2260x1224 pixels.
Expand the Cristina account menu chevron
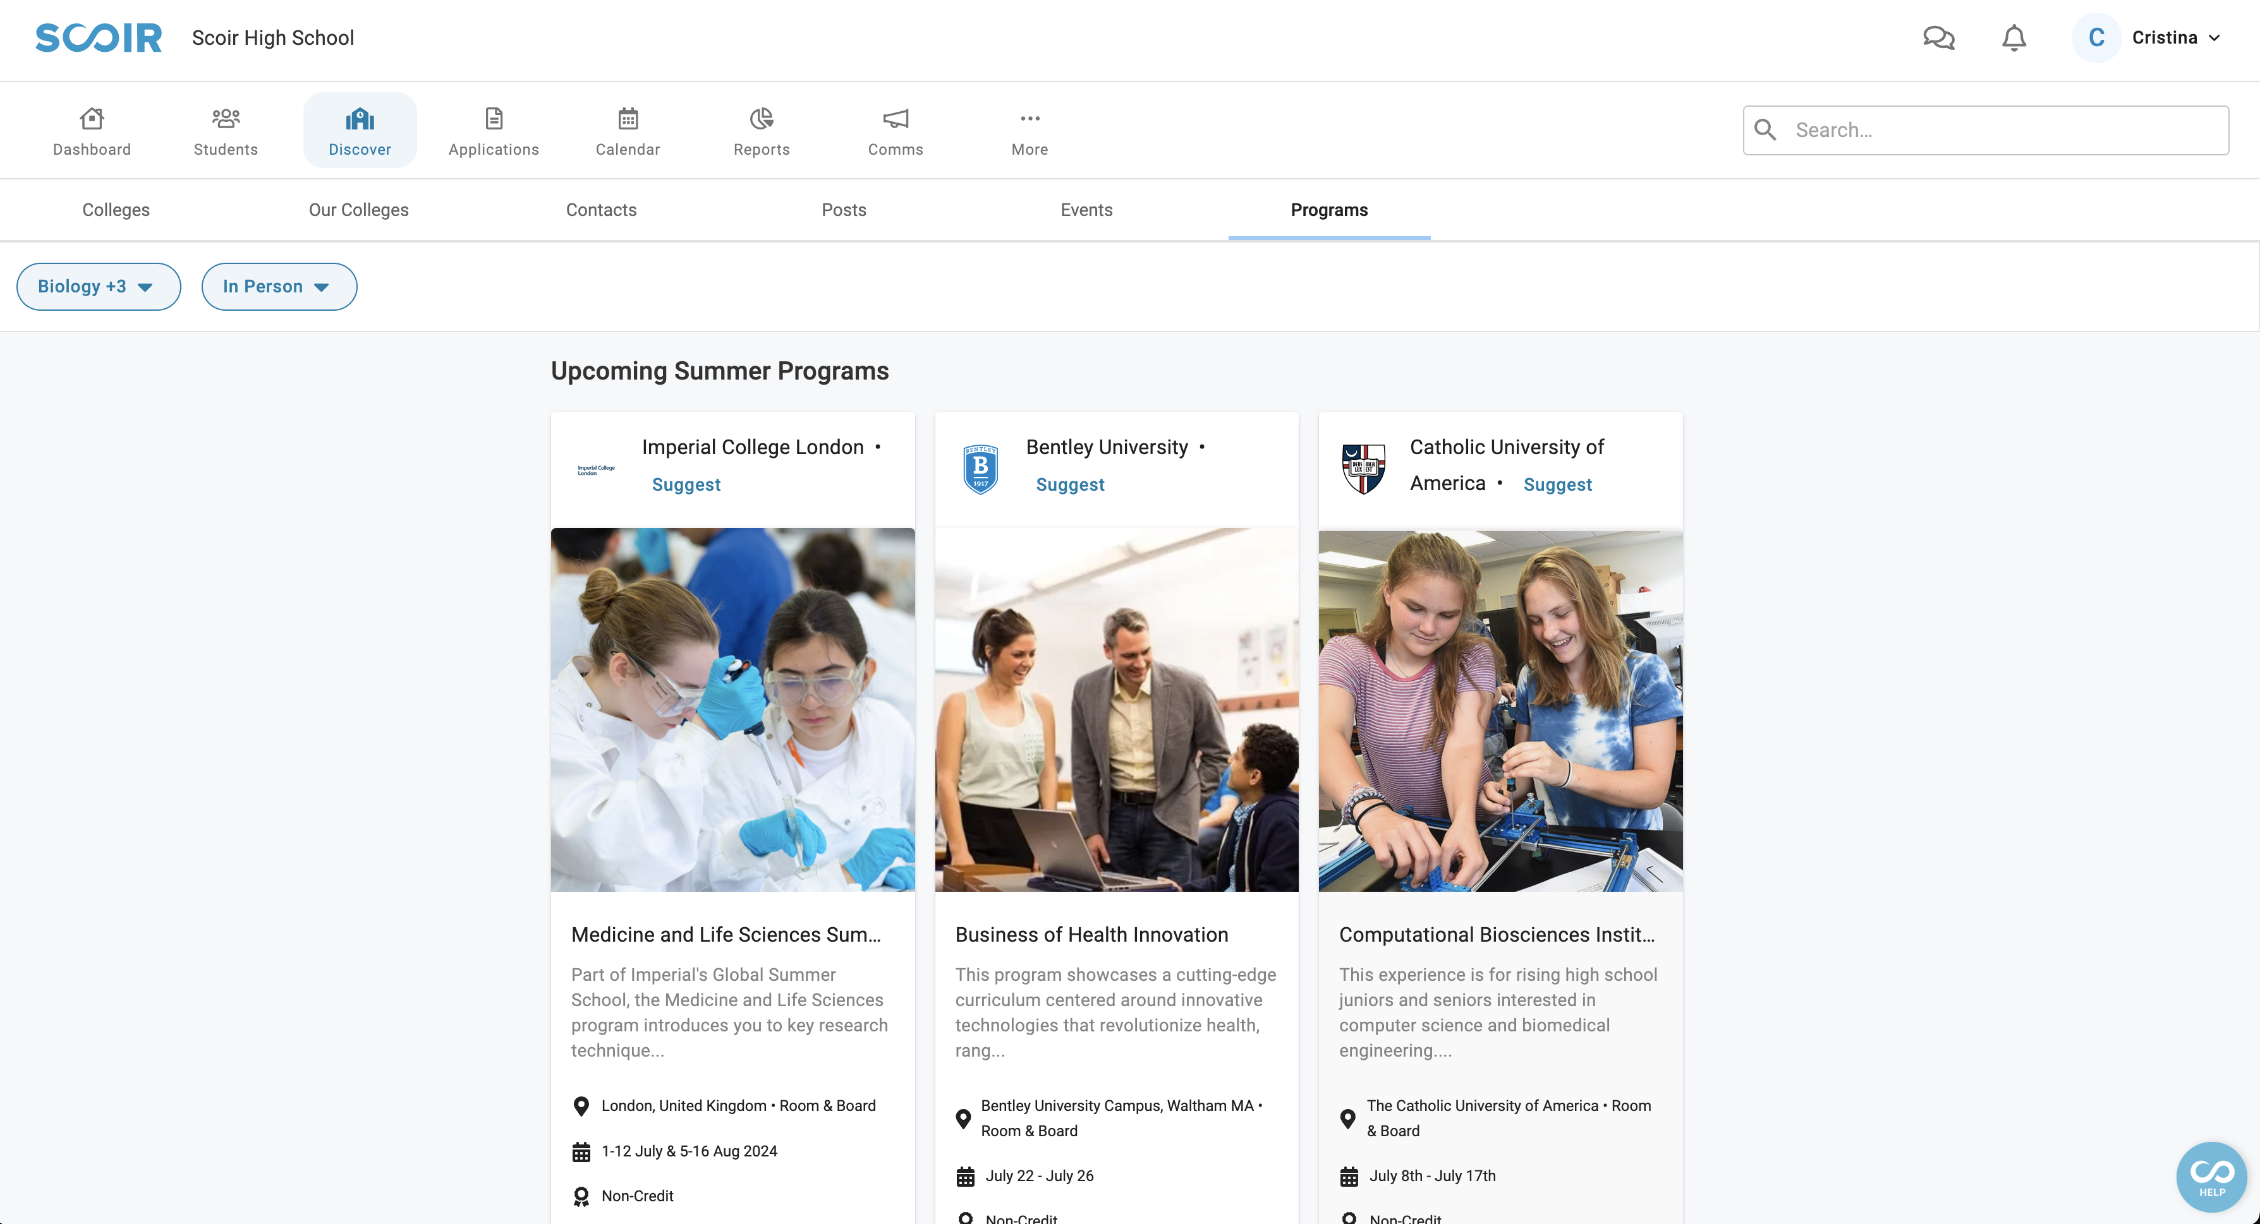point(2214,38)
